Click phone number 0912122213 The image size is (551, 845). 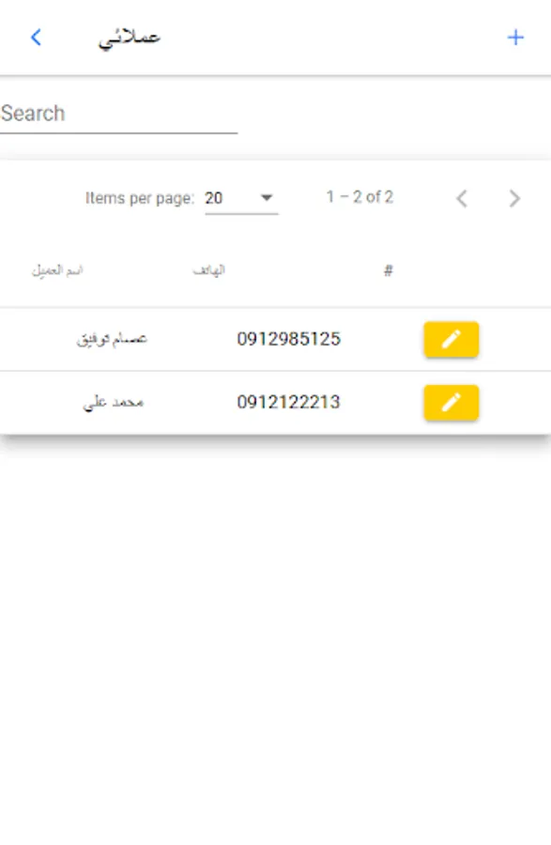289,402
